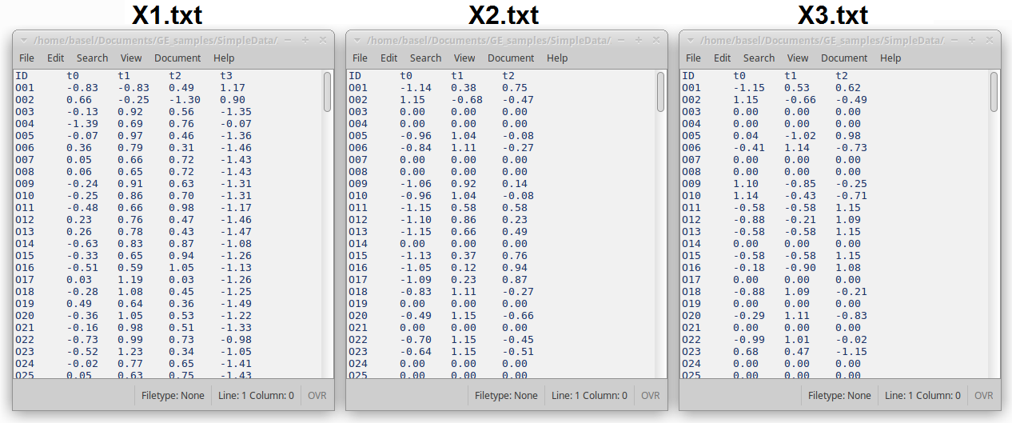The image size is (1012, 423).
Task: Open the View menu in X1.txt window
Action: (131, 58)
